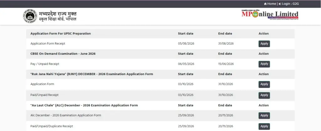Select the 'Ruk Jana Nahi Yojana' section heading
The image size is (321, 131).
pos(92,74)
